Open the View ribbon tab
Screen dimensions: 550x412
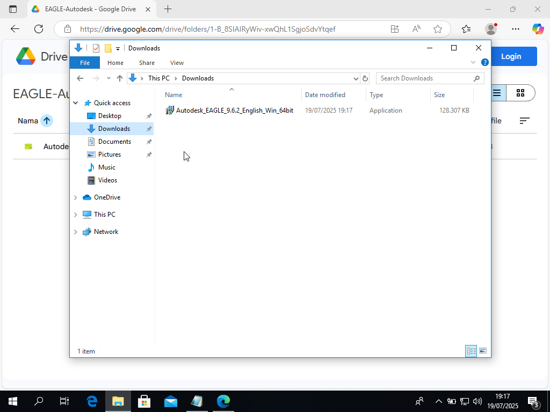(x=177, y=63)
